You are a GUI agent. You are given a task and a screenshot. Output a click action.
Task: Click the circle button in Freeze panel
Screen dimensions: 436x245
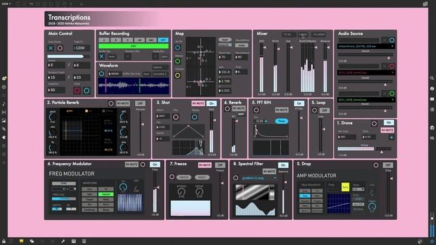[172, 177]
